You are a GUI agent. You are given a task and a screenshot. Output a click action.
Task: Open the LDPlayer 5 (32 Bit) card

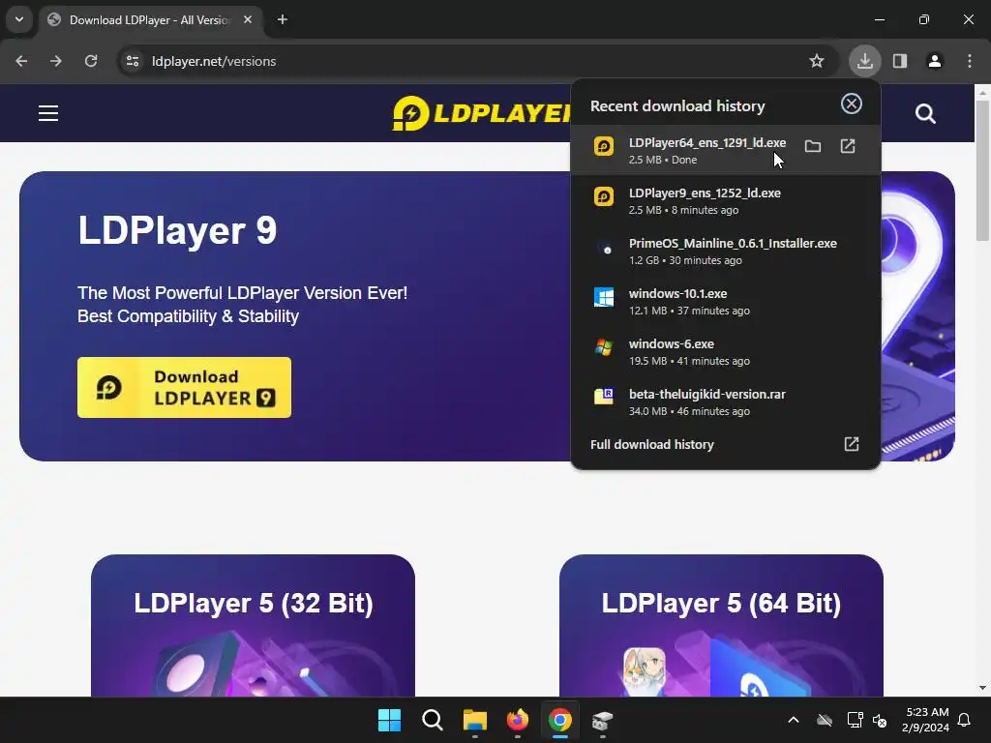253,626
